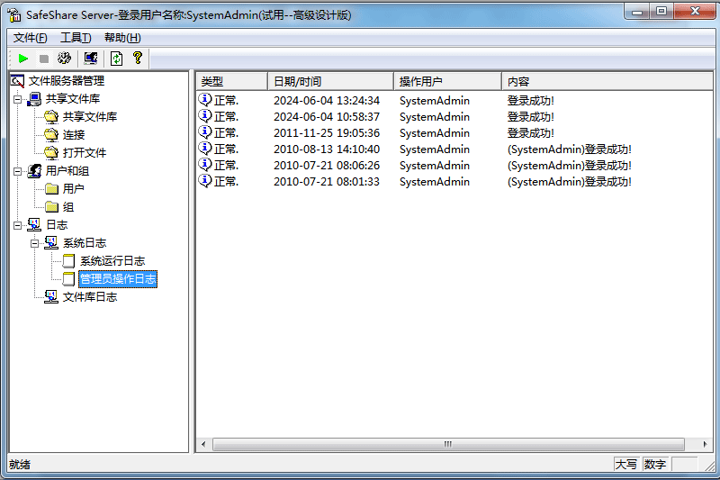Click the info icon of the 2010-08-13 log entry
Image resolution: width=720 pixels, height=480 pixels.
(x=205, y=148)
